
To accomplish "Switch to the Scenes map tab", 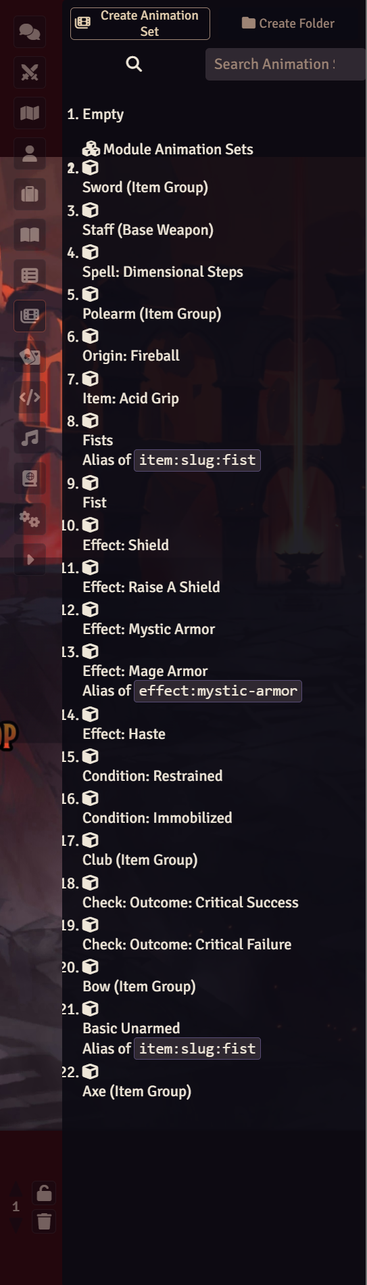I will (30, 113).
